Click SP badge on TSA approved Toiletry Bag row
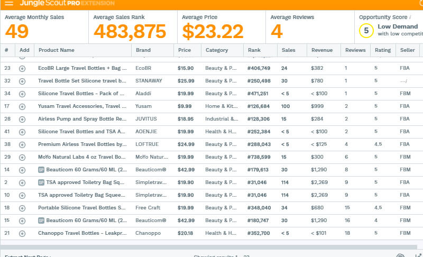The width and height of the screenshot is (423, 257). point(41,182)
